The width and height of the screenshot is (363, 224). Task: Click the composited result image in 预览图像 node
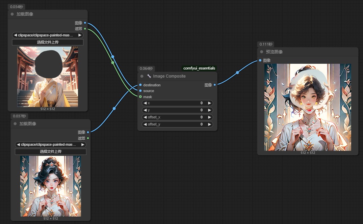click(x=308, y=107)
